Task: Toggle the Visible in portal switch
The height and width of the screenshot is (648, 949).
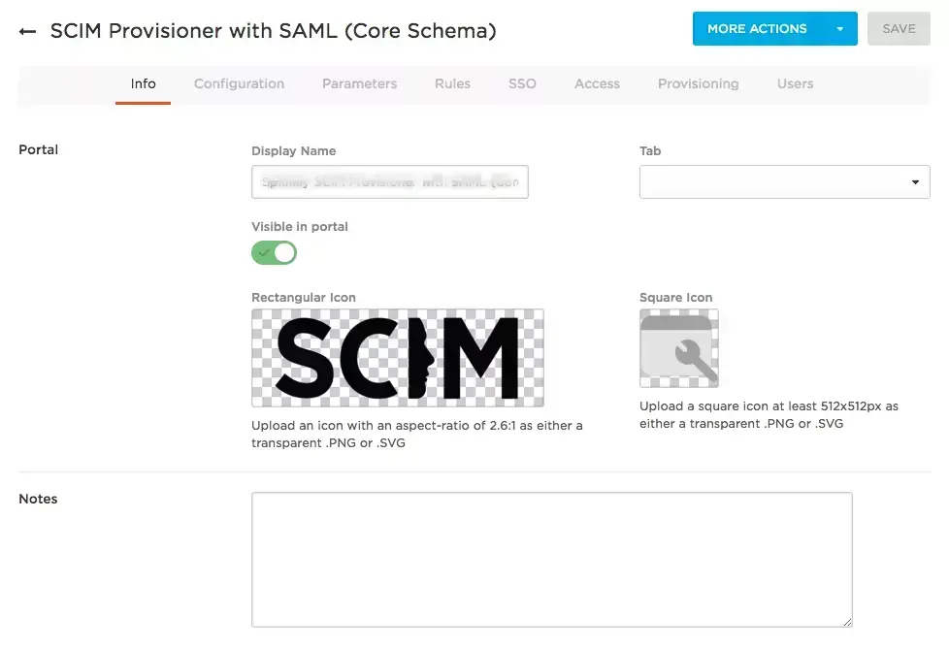Action: tap(275, 253)
